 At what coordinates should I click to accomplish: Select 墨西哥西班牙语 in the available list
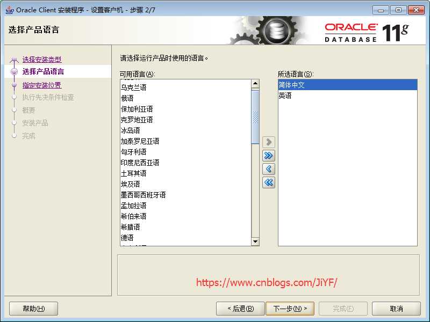(185, 195)
